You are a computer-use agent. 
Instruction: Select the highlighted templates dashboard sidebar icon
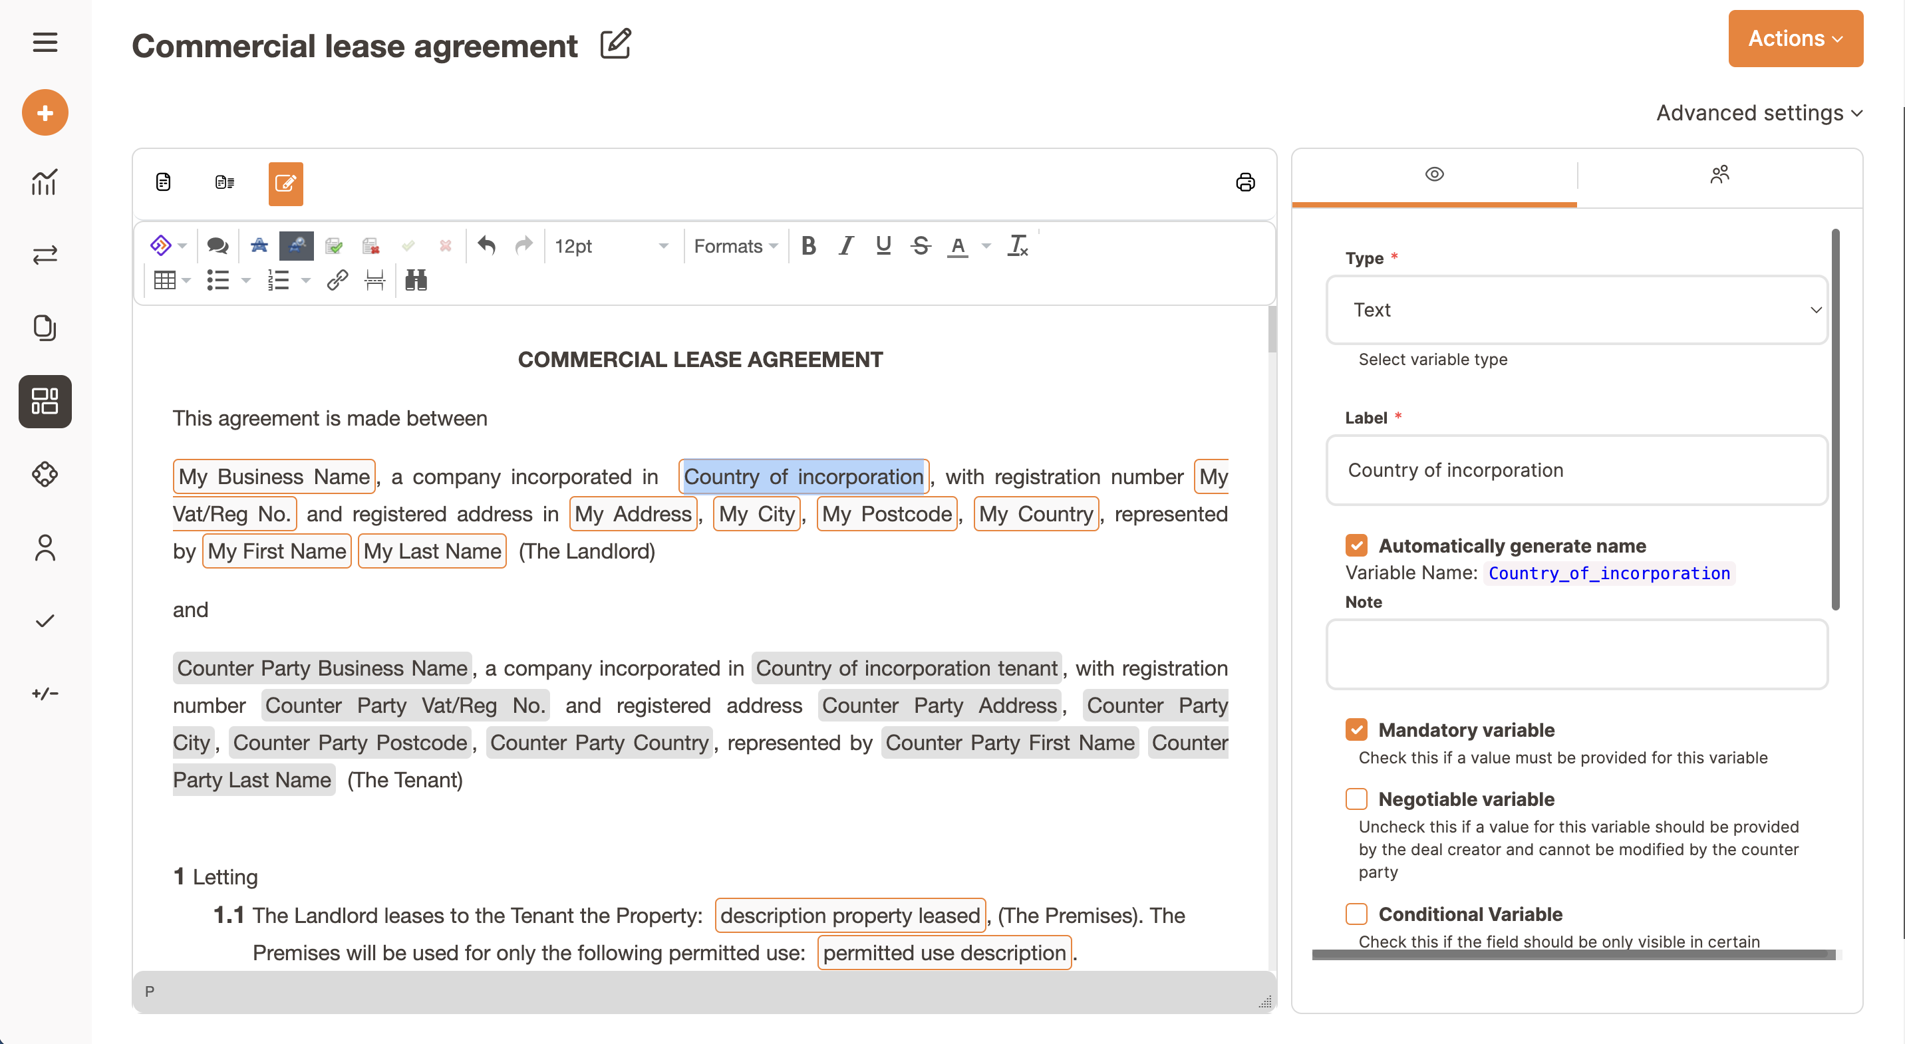tap(45, 402)
